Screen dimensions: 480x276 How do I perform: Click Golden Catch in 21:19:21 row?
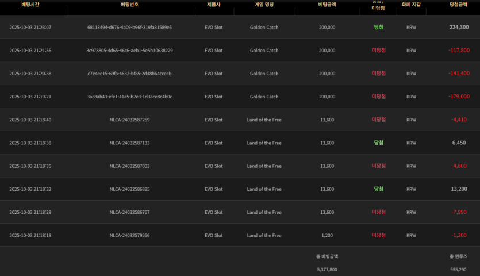tap(264, 97)
